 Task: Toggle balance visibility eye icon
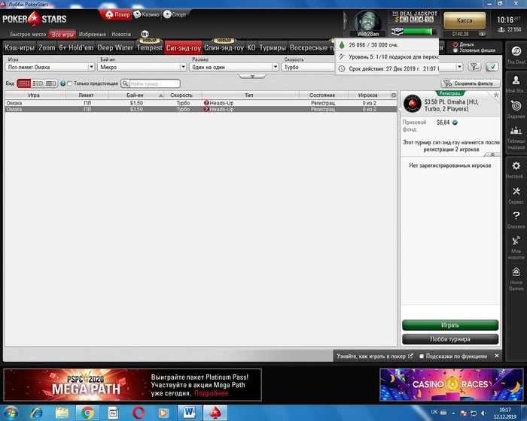click(483, 34)
